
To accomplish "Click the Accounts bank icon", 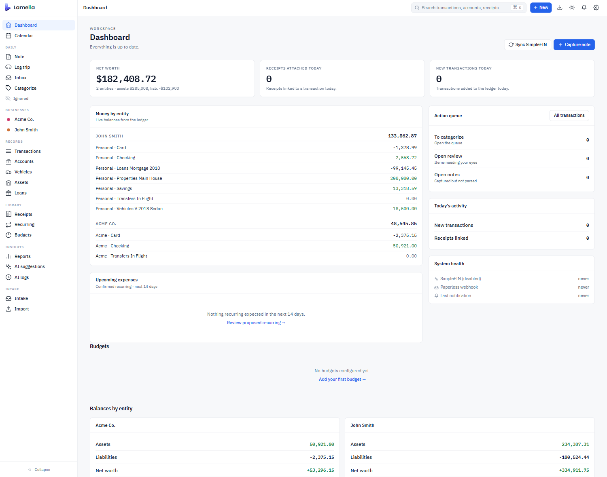I will 8,161.
